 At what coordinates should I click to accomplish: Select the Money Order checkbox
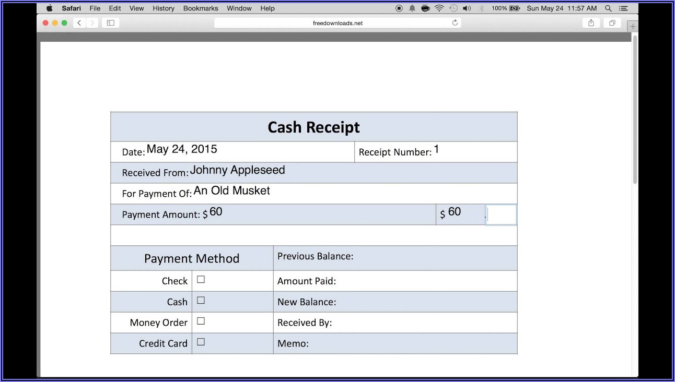pyautogui.click(x=201, y=321)
